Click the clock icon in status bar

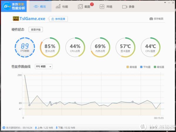click(4, 128)
